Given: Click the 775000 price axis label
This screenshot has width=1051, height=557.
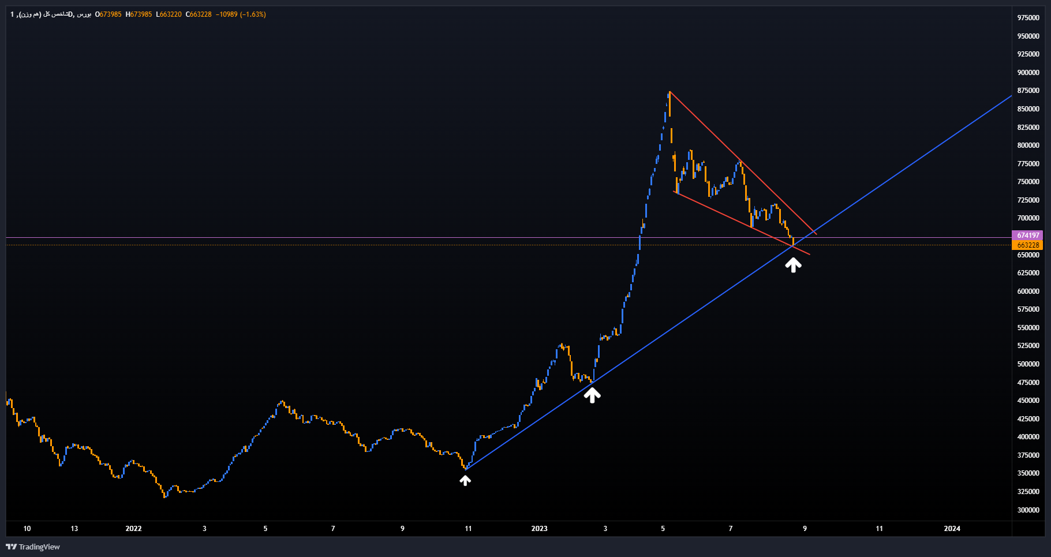Looking at the screenshot, I should pyautogui.click(x=1028, y=164).
